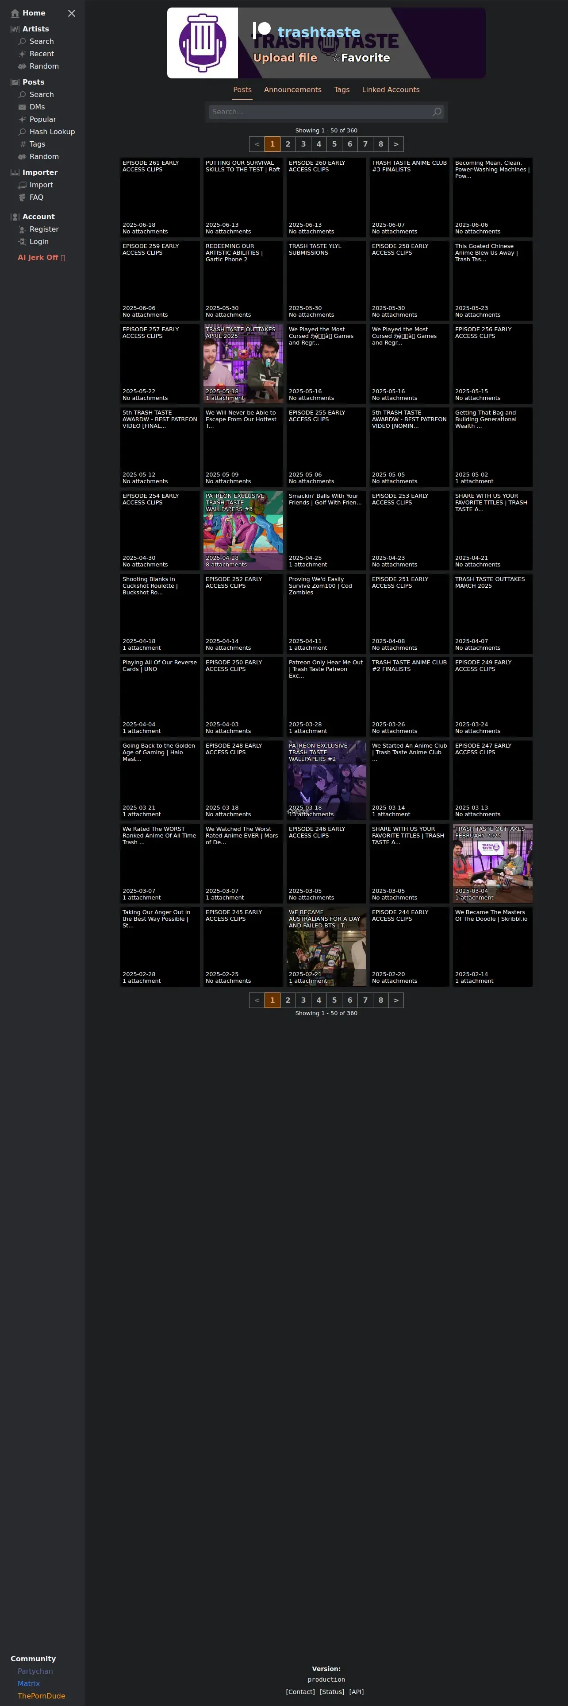Open WE BECAME AUSTRALIANS FOR A DAY post
The image size is (568, 1706).
[x=326, y=947]
